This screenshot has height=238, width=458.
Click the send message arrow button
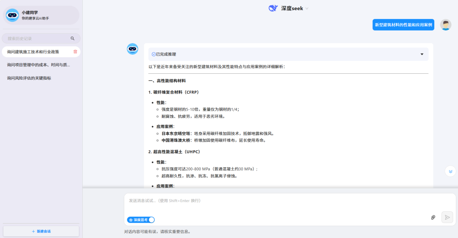pos(447,217)
